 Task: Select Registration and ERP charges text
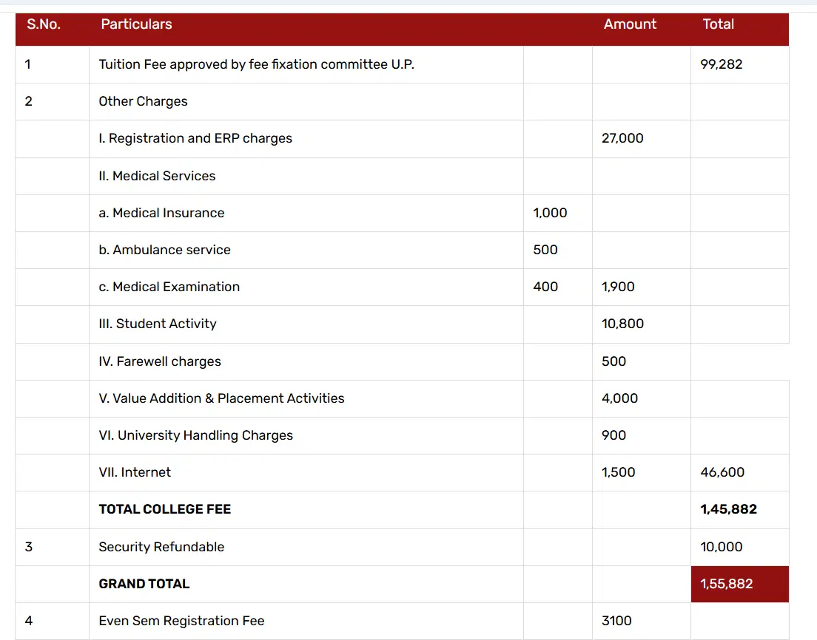[x=195, y=138]
